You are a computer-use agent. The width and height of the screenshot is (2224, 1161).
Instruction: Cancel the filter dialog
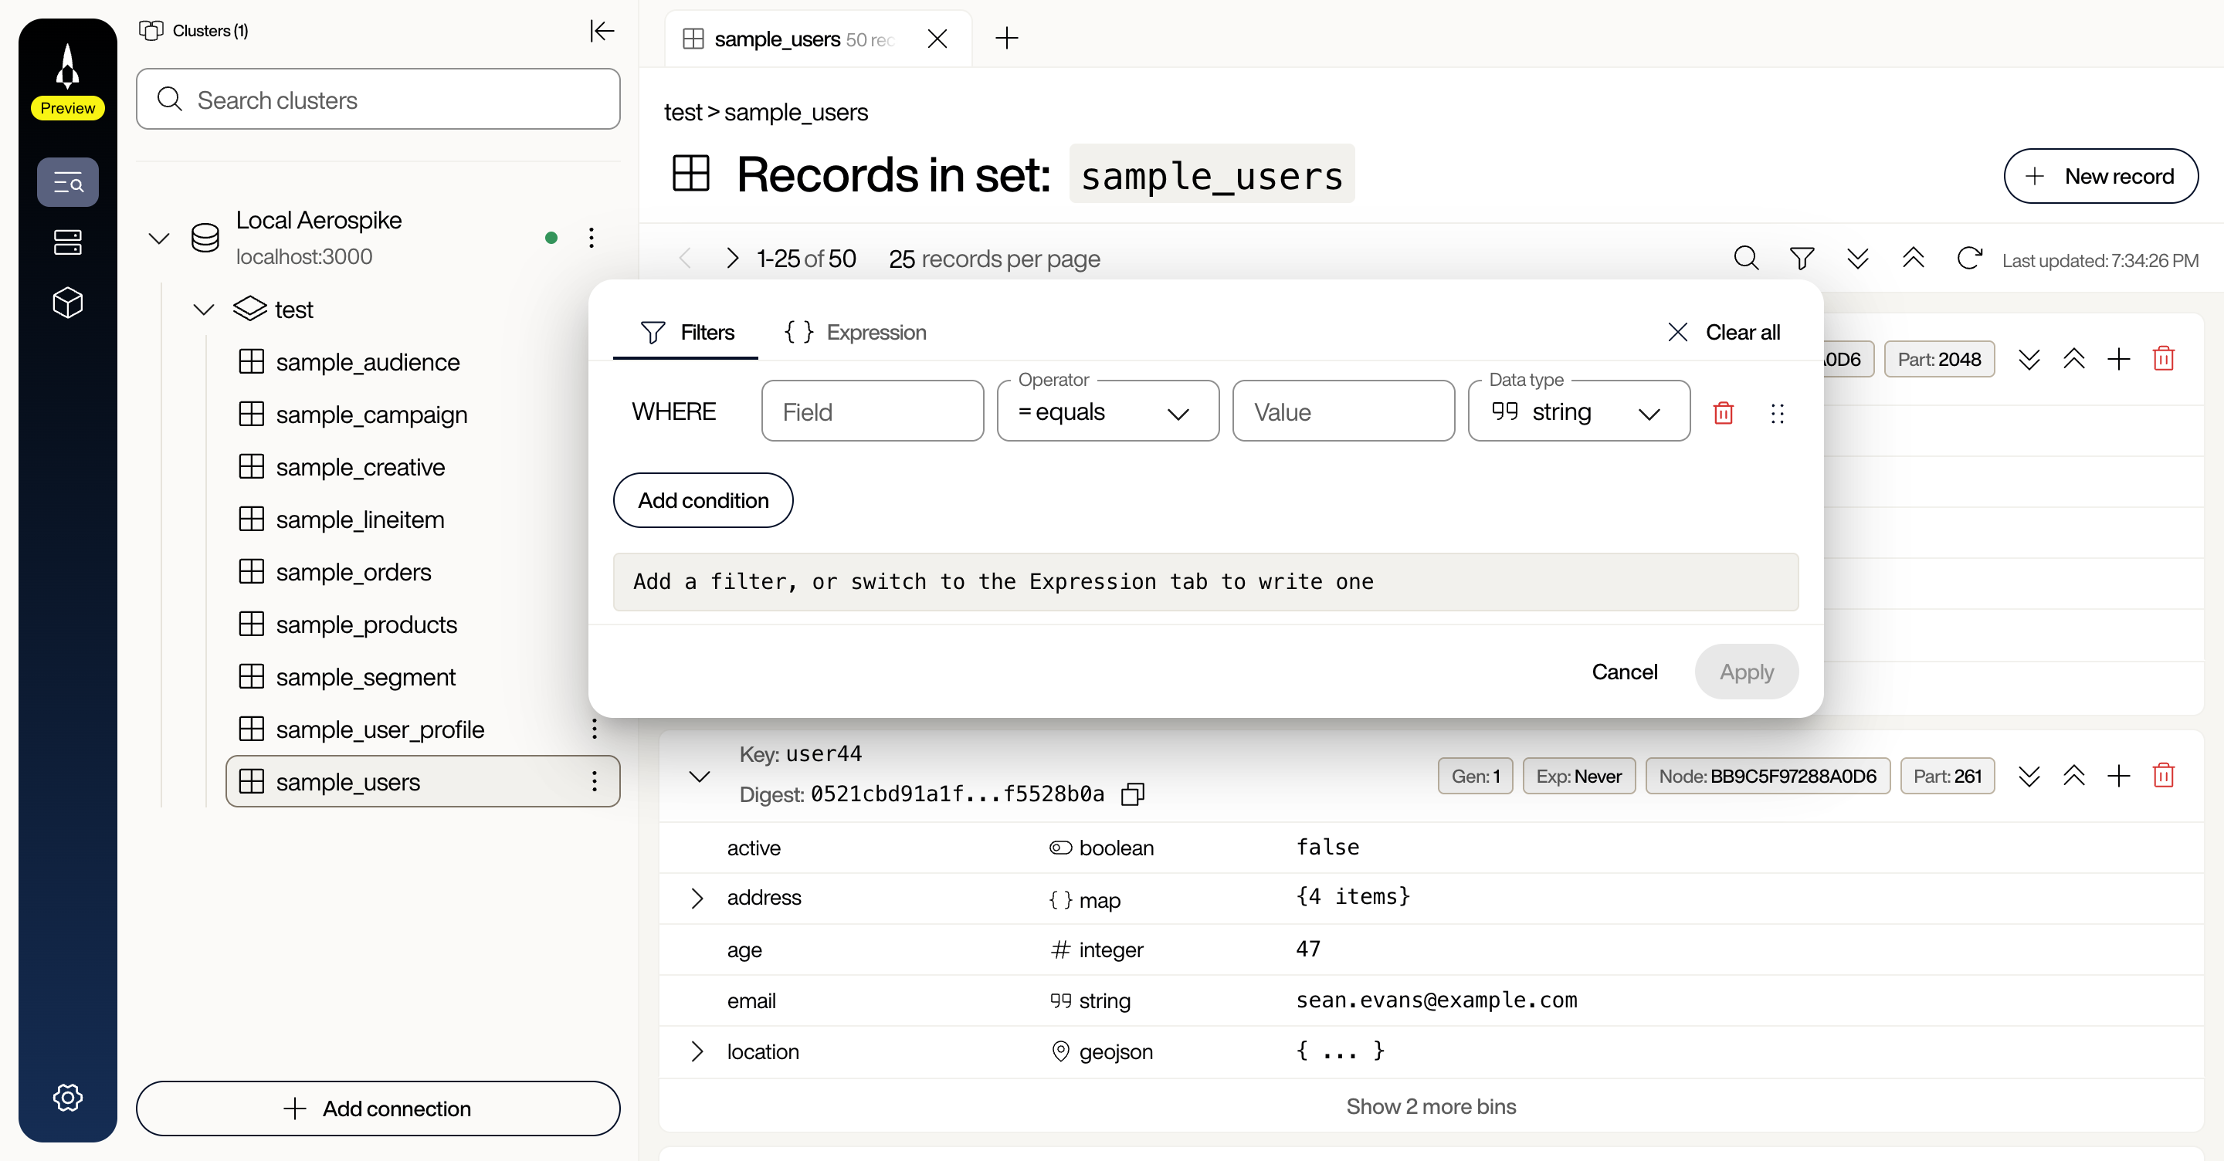(x=1624, y=672)
